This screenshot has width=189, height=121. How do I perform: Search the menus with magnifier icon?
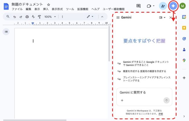click(8, 17)
